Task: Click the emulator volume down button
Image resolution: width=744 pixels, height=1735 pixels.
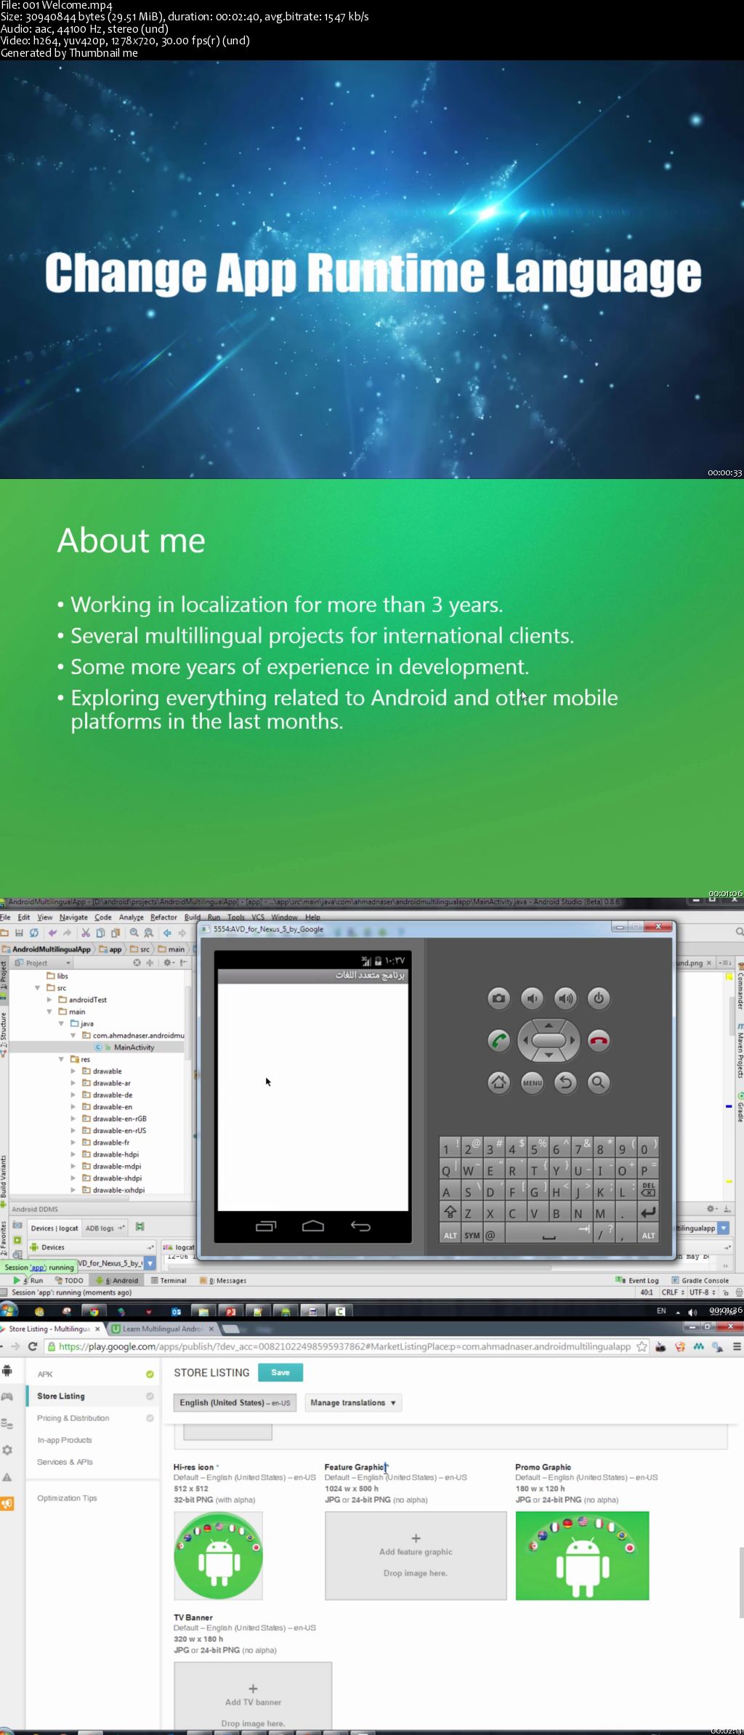Action: point(532,999)
